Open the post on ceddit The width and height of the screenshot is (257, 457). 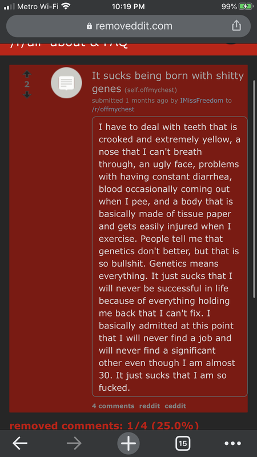point(175,406)
